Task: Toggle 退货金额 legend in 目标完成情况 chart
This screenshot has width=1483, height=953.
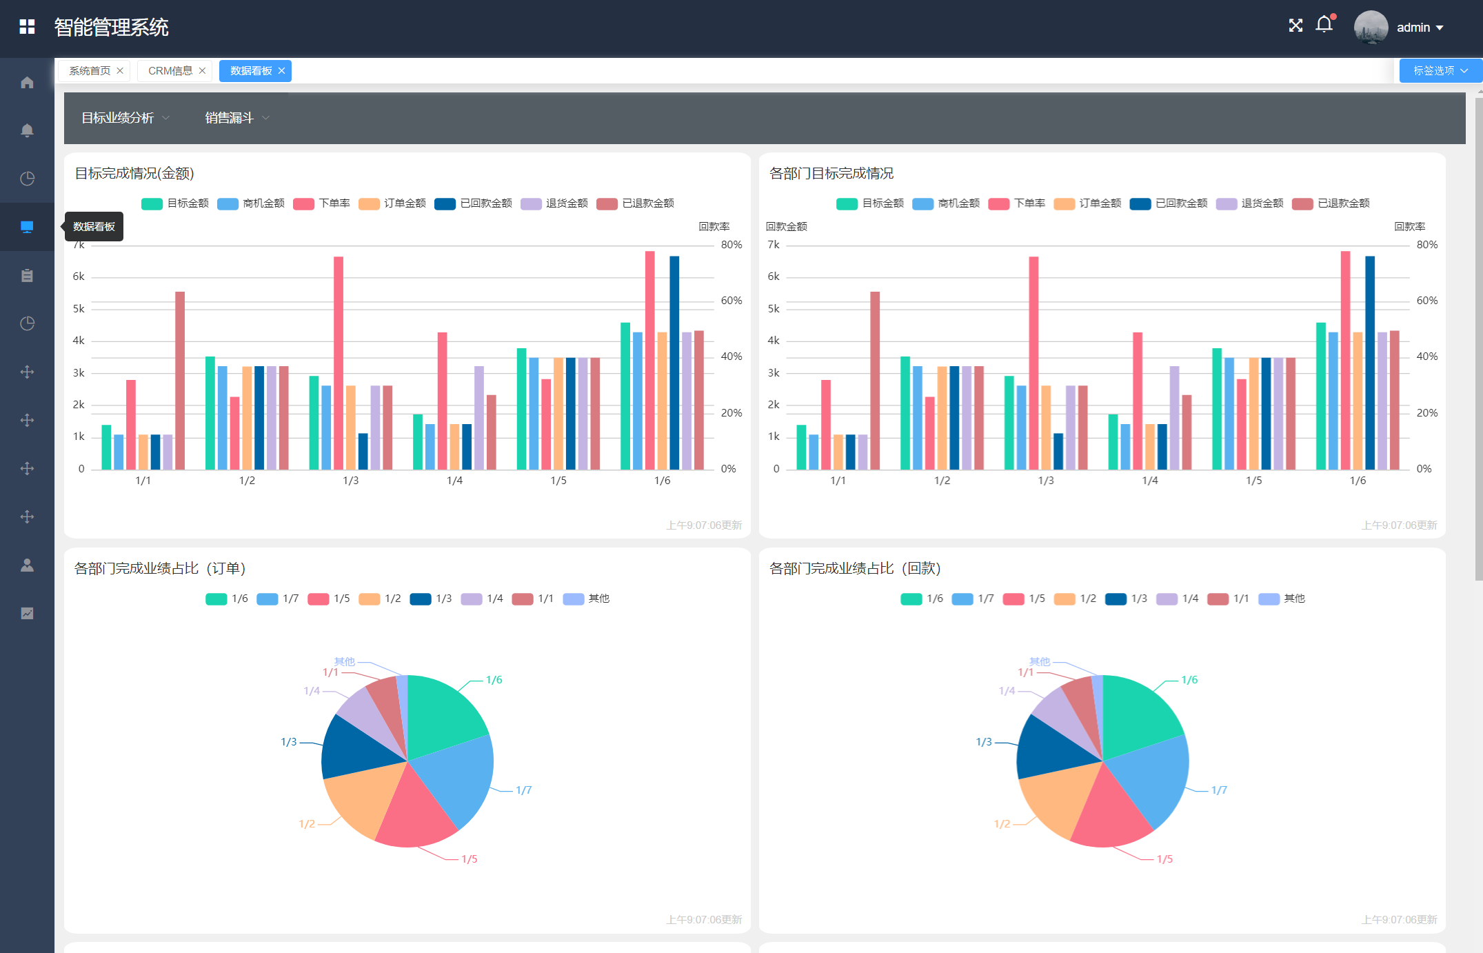Action: [554, 203]
